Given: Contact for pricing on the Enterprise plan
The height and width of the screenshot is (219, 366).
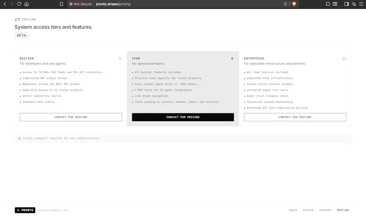Looking at the screenshot, I should pos(295,117).
